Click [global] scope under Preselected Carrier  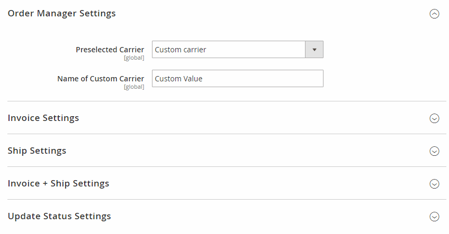134,58
